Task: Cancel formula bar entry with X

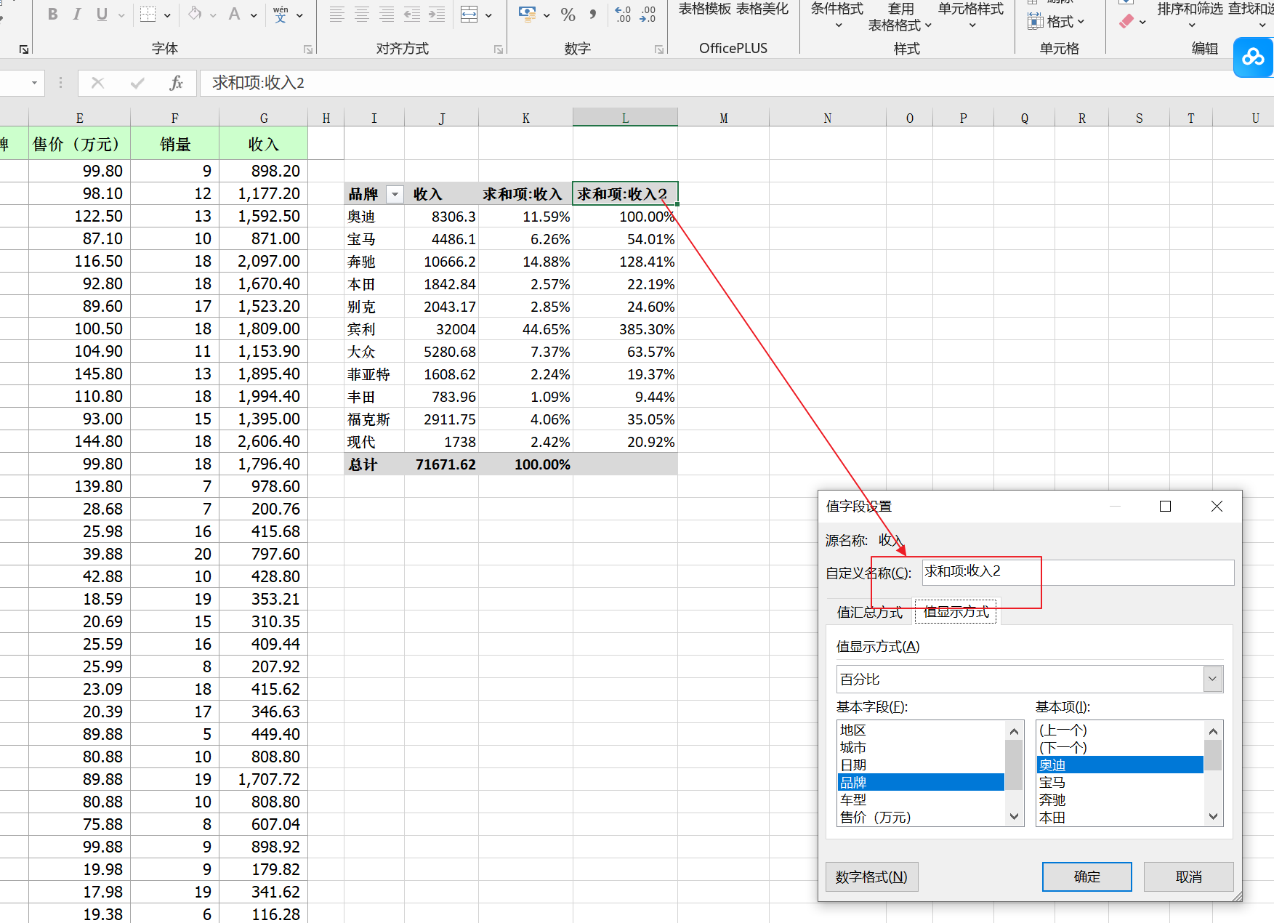Action: click(97, 83)
